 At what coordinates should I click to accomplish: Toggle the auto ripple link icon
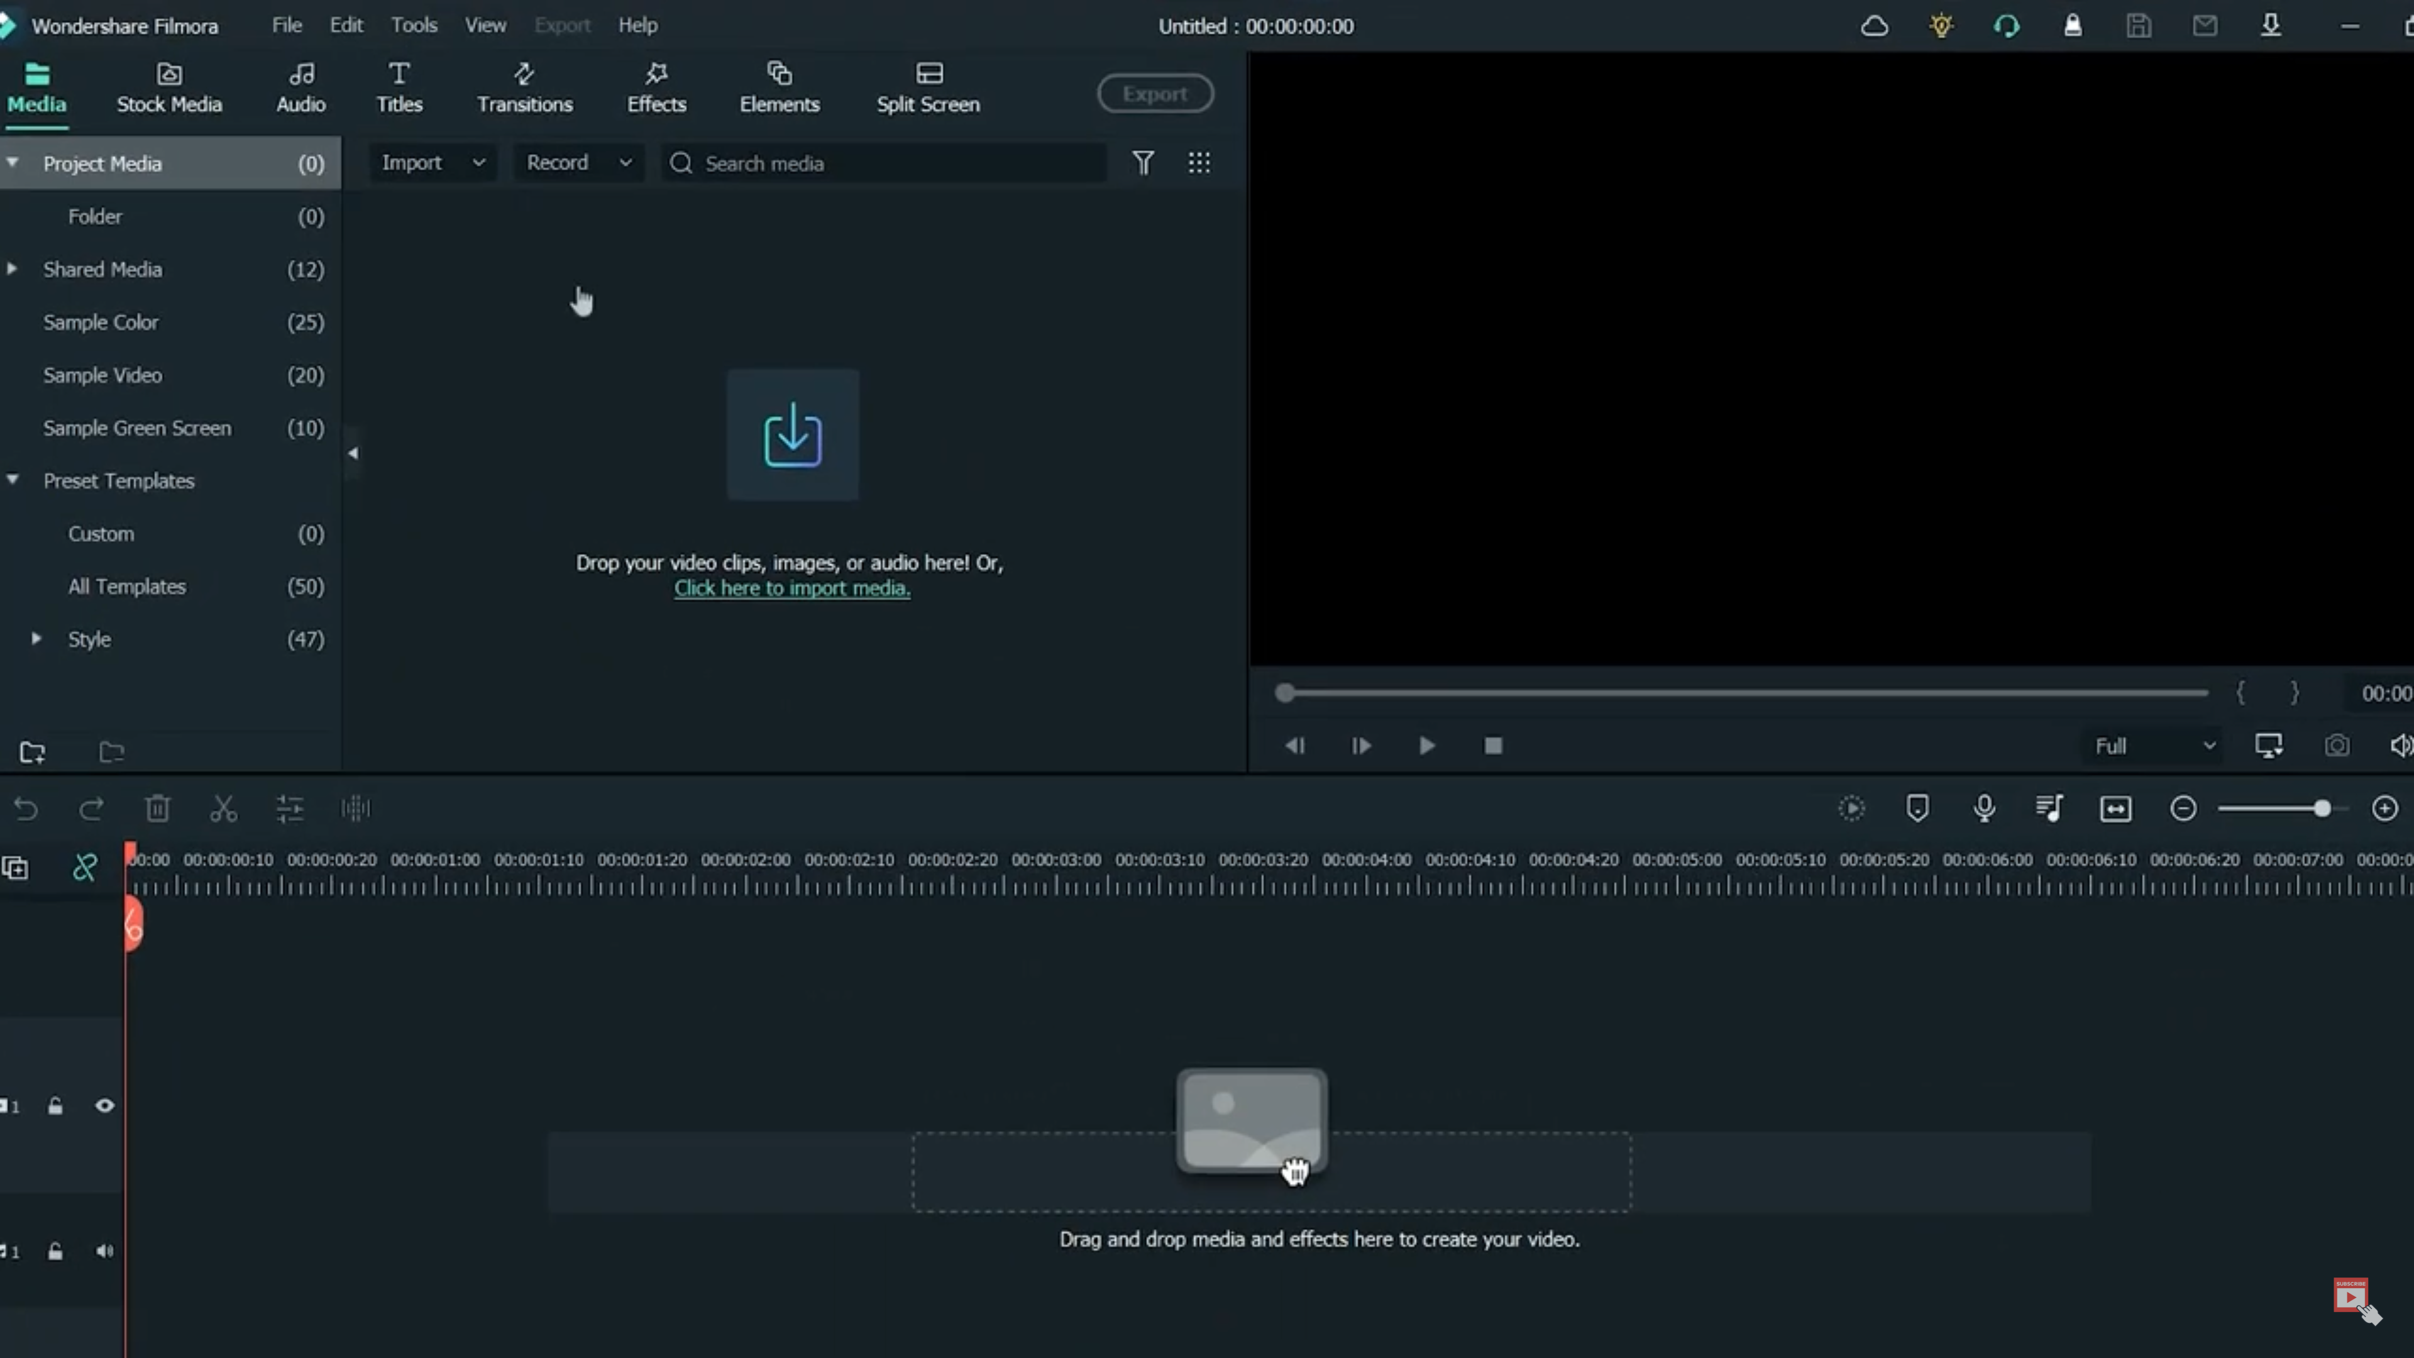point(84,867)
